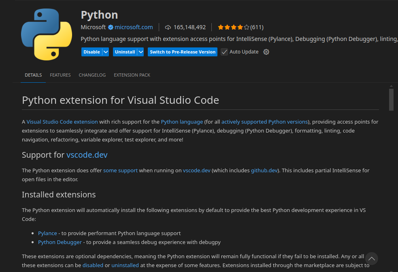This screenshot has width=398, height=272.
Task: Open the Pylance extension link
Action: 47,233
